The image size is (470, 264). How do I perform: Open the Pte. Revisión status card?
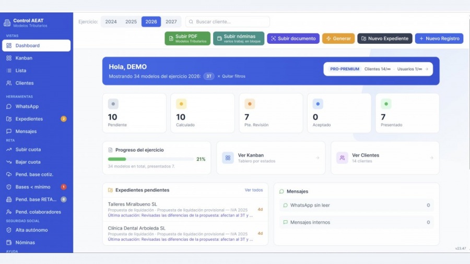tap(271, 113)
